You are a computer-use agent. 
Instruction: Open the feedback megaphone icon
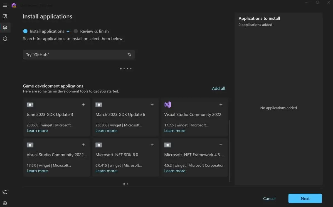click(5, 192)
